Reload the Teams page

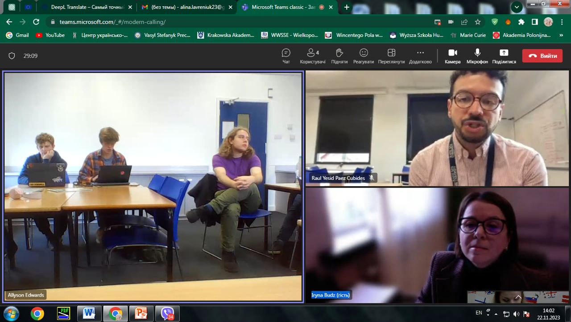(x=36, y=22)
